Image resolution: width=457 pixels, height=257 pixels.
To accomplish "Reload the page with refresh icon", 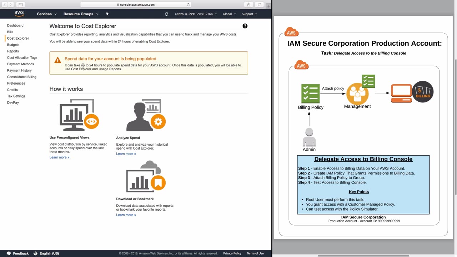I will [188, 5].
